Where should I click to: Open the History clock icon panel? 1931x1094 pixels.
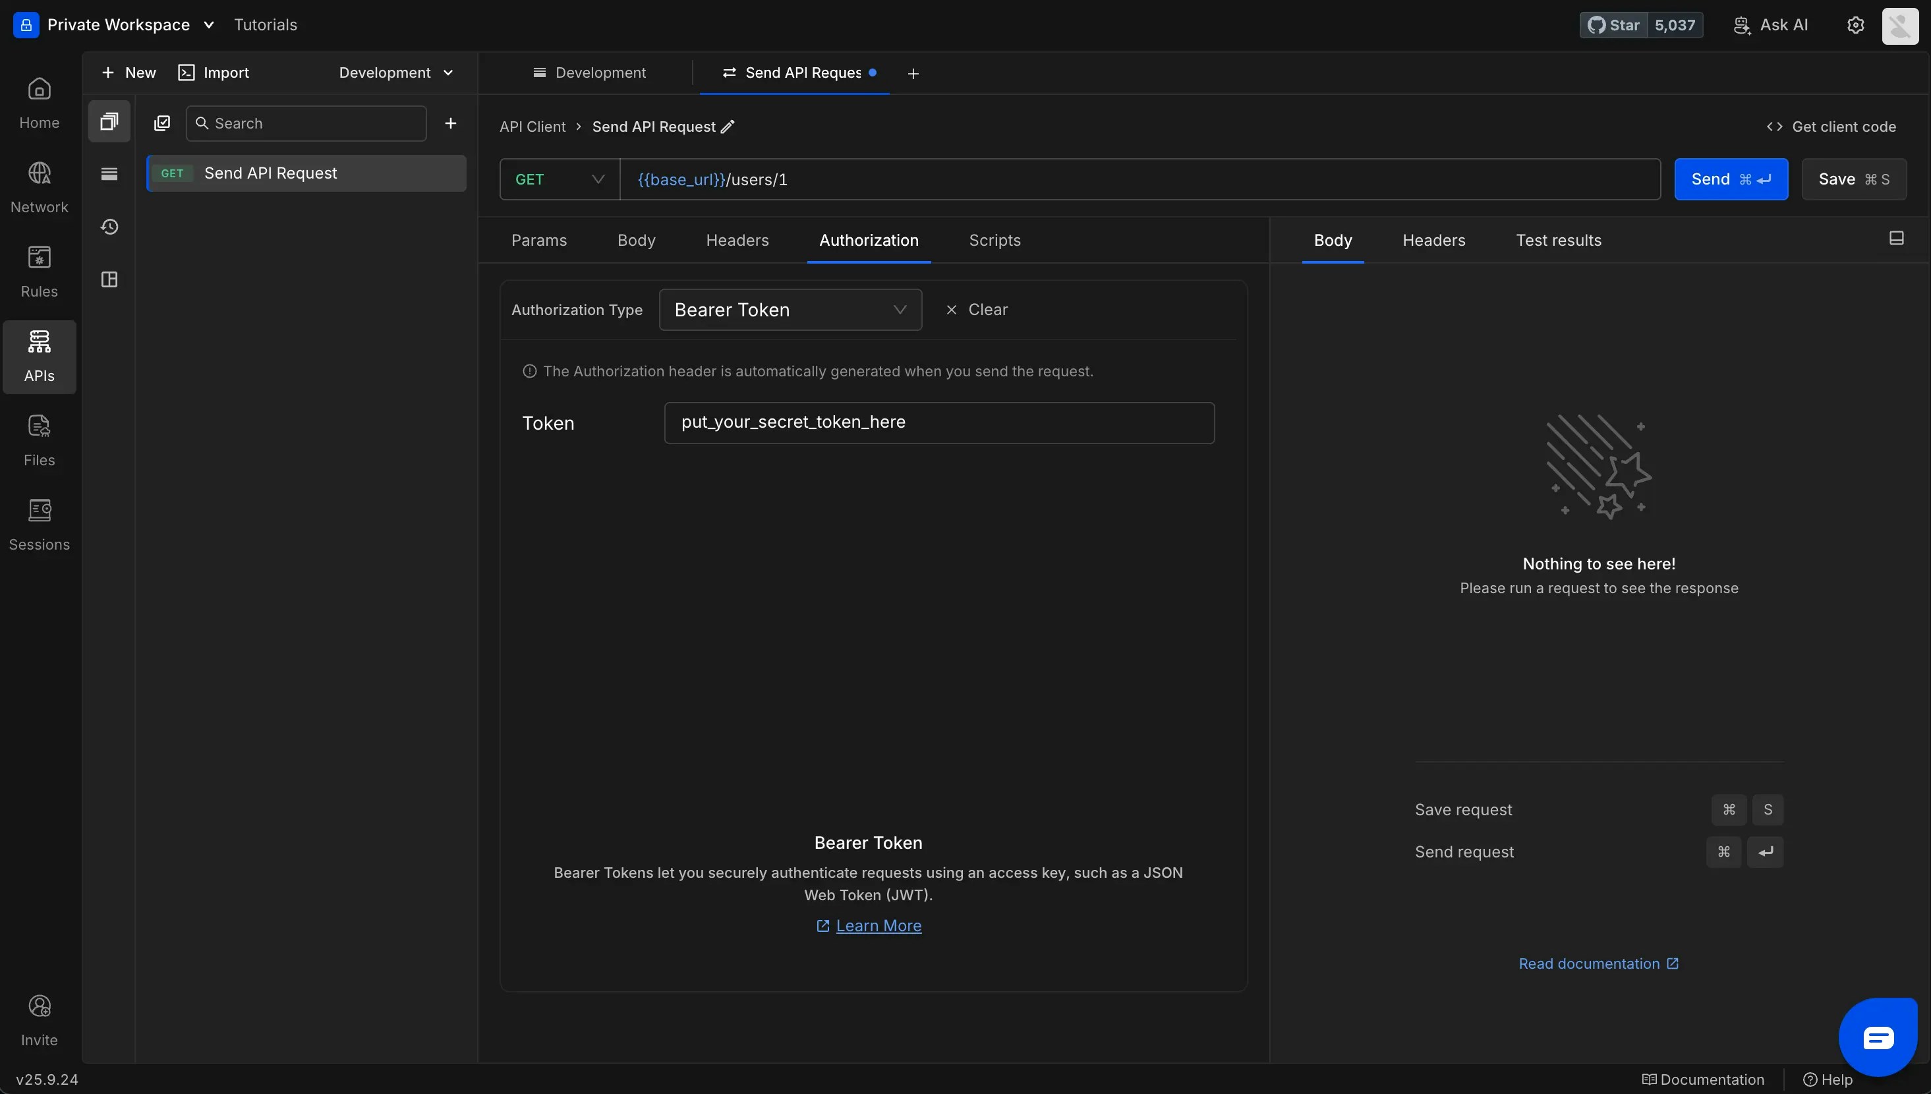click(x=109, y=227)
